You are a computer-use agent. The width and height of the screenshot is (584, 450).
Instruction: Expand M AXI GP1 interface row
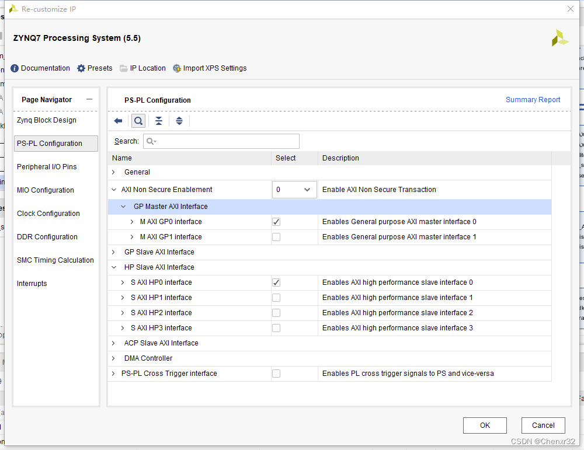pos(132,237)
